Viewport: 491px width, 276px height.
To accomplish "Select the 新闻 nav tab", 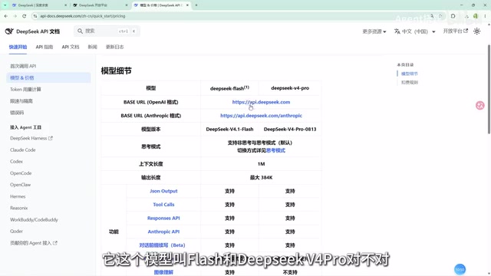I will point(92,47).
